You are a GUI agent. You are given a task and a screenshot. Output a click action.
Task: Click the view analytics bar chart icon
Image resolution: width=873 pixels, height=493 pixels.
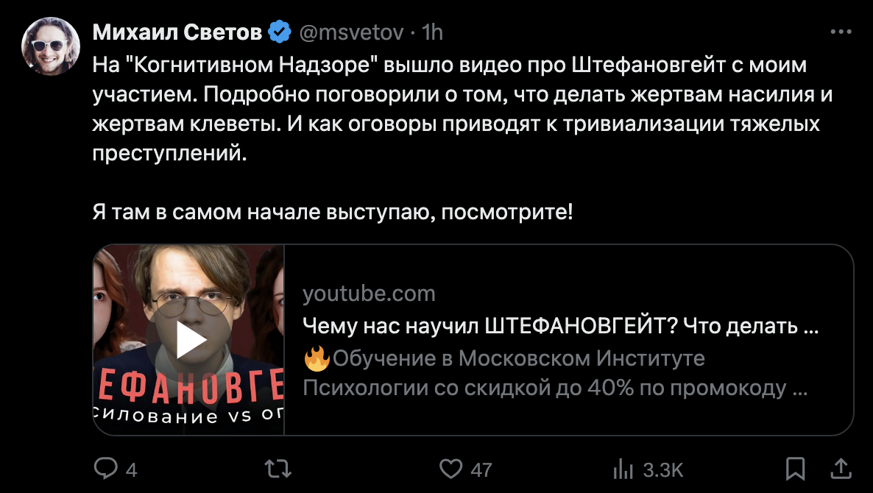coord(623,469)
